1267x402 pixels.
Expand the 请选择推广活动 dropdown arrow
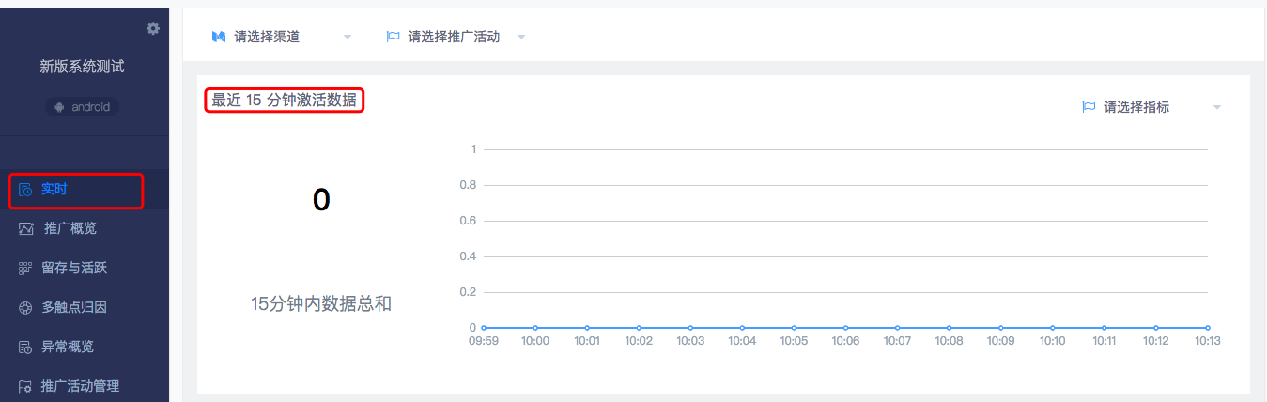[x=521, y=38]
